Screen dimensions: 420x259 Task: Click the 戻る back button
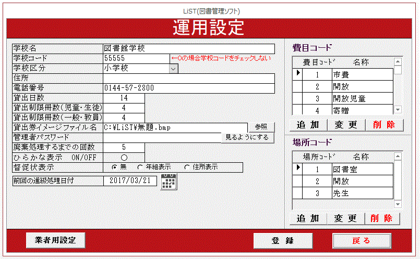(362, 241)
